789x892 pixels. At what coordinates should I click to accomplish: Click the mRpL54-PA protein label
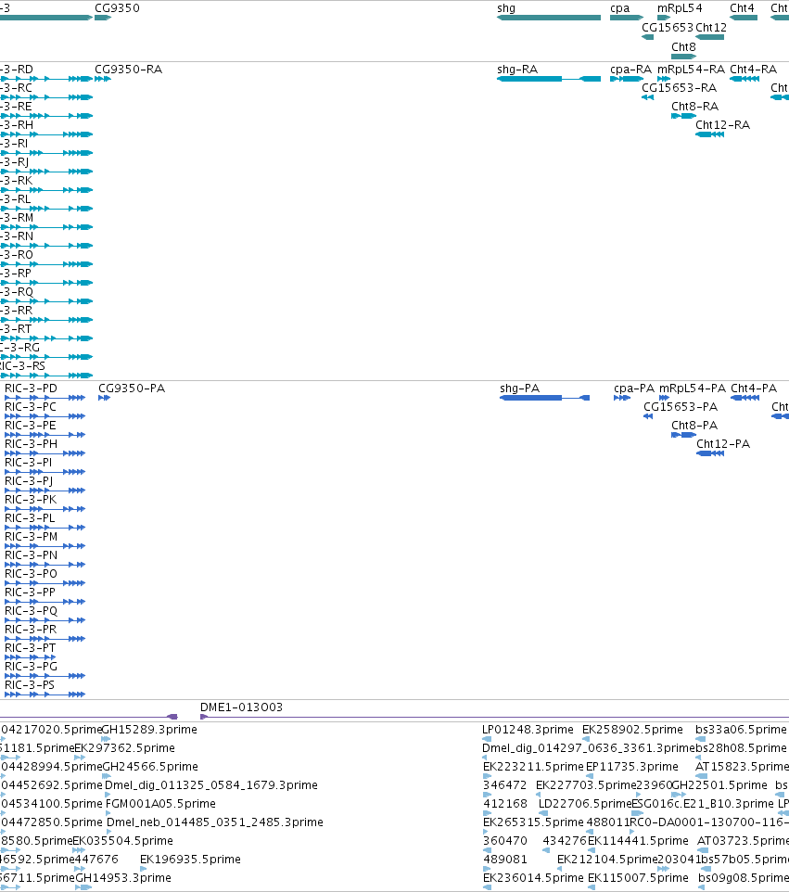(693, 388)
